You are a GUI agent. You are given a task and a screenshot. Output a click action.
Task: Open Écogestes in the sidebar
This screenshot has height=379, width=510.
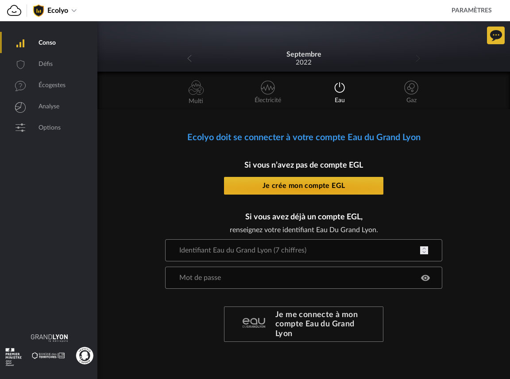pyautogui.click(x=49, y=85)
